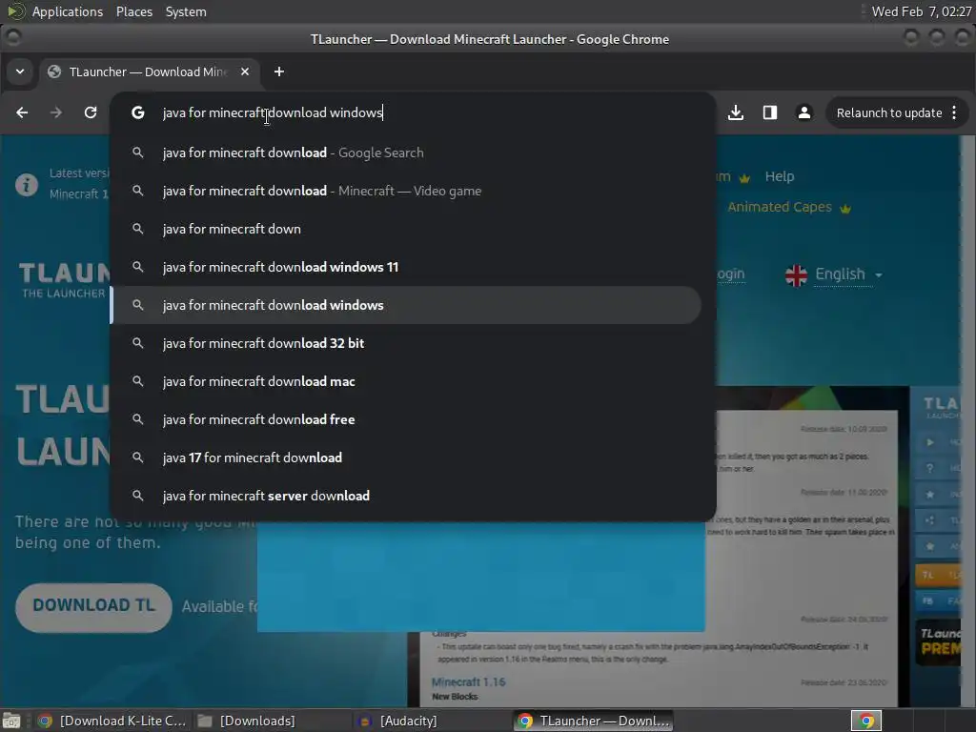Open the Animated Capes link
The image size is (976, 732).
(x=788, y=207)
